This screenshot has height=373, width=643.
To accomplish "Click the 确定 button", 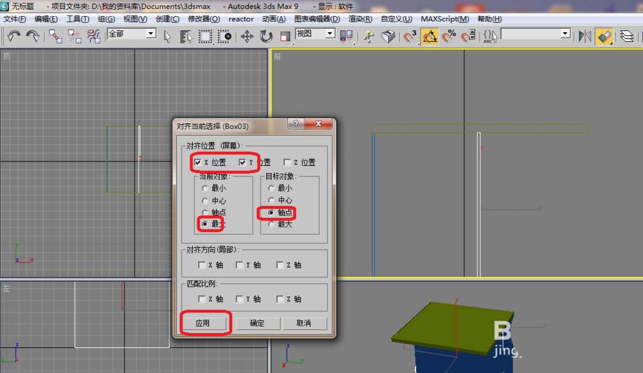I will [257, 323].
